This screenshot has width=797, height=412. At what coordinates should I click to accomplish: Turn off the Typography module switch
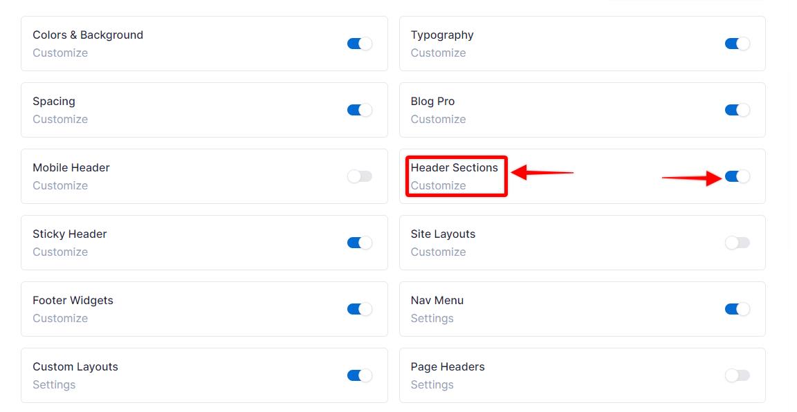pos(738,44)
